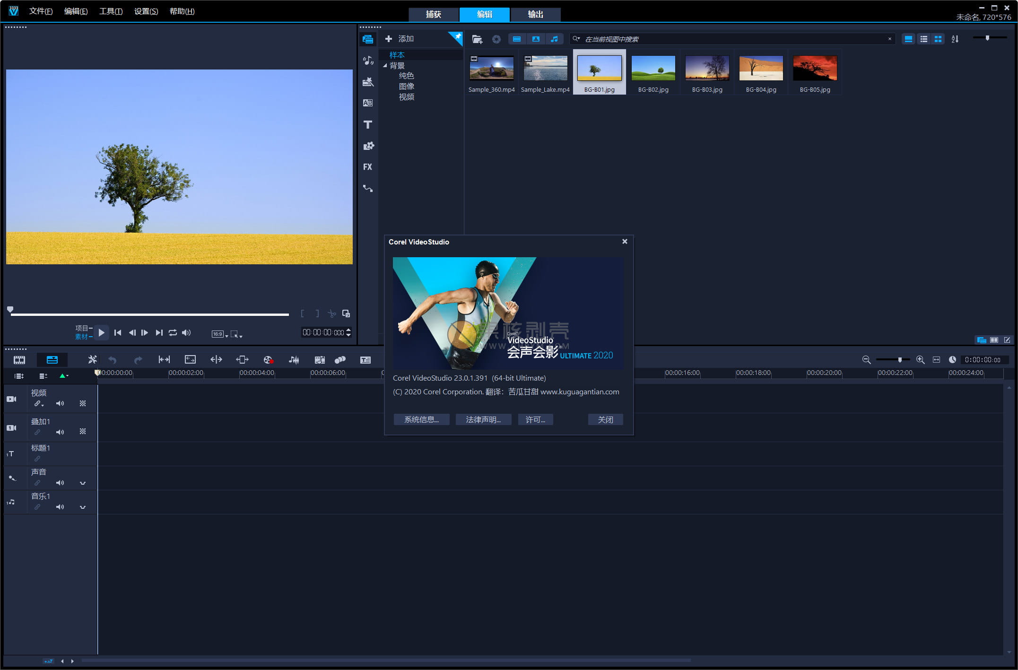Switch to the 捕获 tab
The height and width of the screenshot is (670, 1018).
pyautogui.click(x=434, y=14)
